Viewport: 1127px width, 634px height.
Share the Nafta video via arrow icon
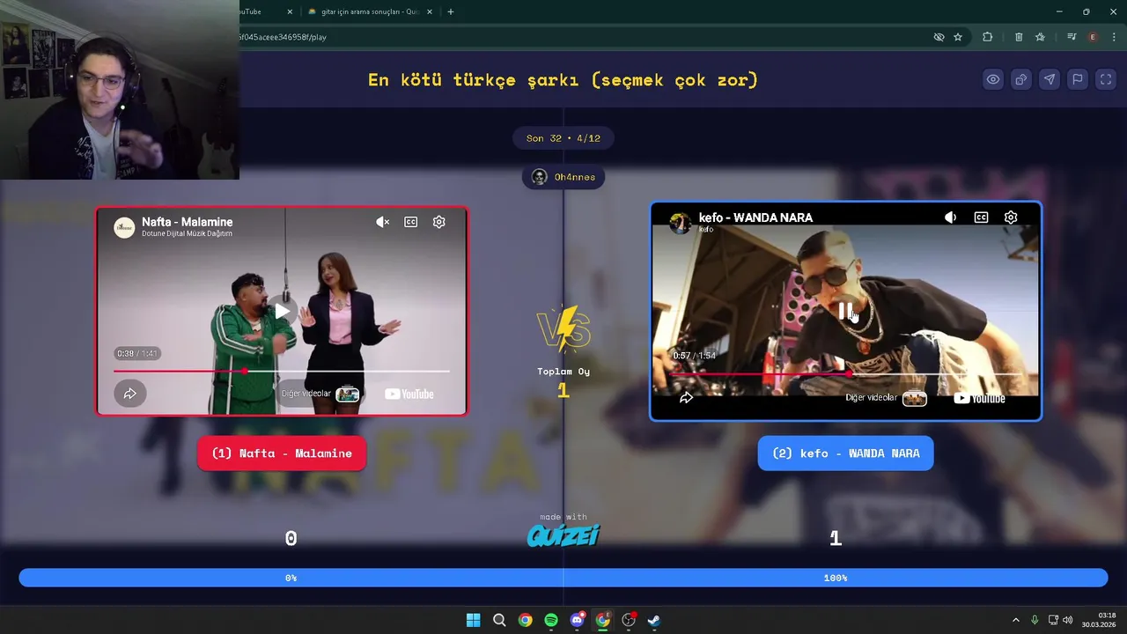[129, 394]
